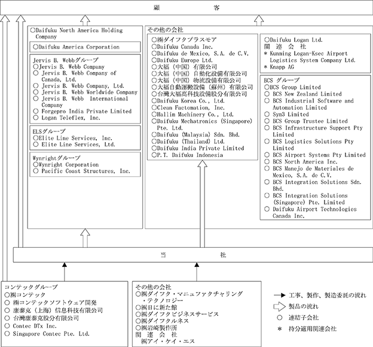Select Daifuku North America Holding Company text
This screenshot has width=373, height=347.
coord(77,33)
